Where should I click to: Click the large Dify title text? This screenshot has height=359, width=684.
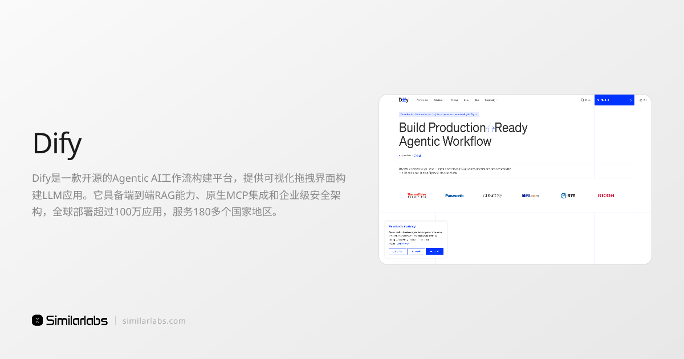click(57, 144)
